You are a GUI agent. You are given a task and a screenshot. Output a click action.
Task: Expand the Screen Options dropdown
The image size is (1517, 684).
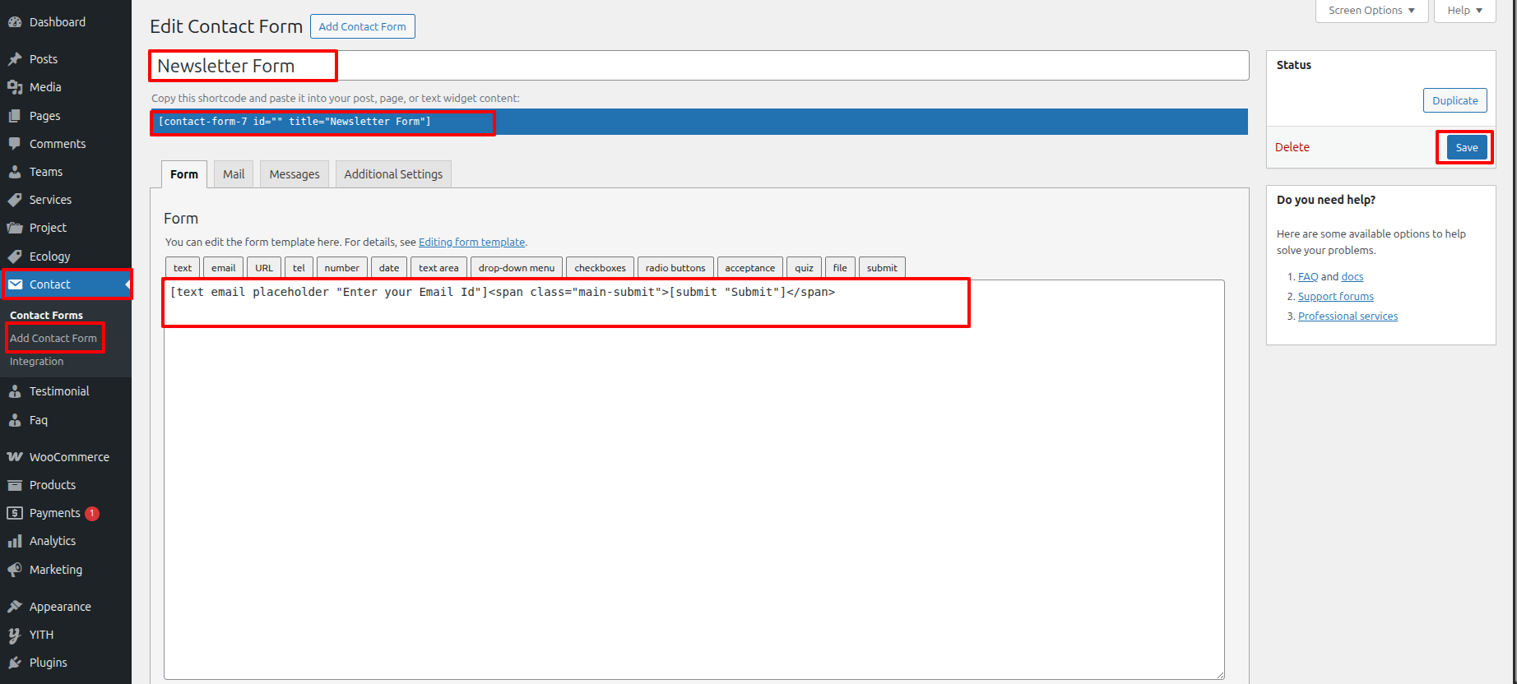(x=1371, y=11)
